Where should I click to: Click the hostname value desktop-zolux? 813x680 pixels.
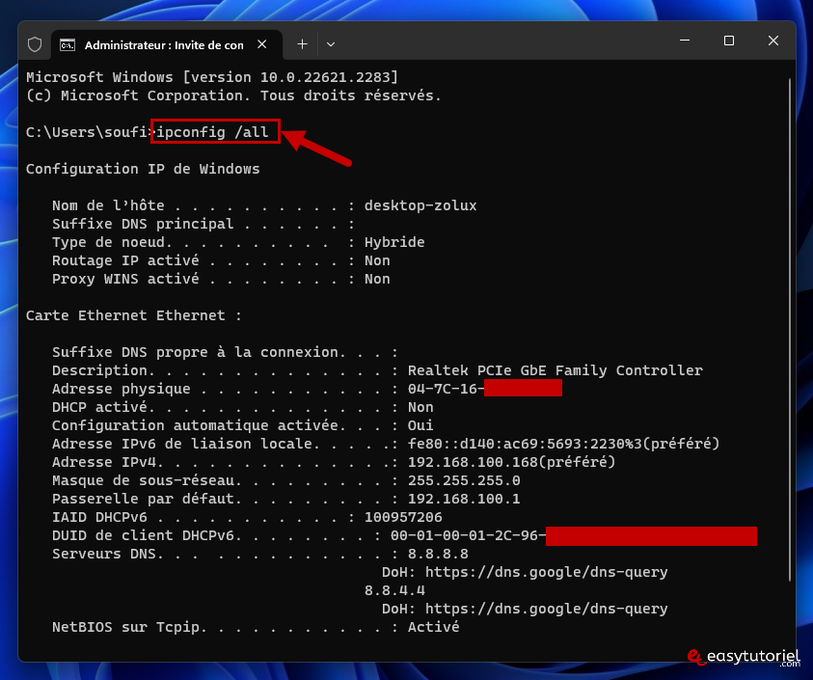(420, 205)
